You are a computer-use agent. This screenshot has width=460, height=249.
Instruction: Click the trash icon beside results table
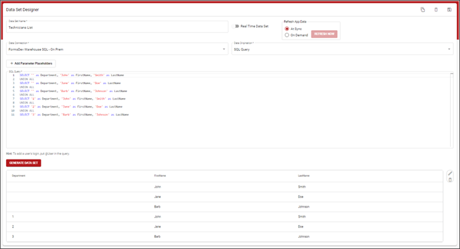450,180
